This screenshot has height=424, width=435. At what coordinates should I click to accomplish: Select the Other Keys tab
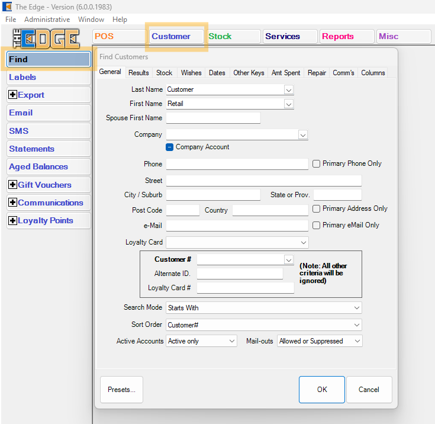249,73
